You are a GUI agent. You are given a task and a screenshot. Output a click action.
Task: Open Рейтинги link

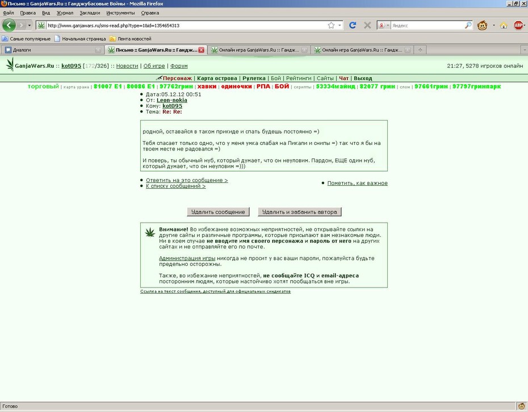(x=299, y=78)
